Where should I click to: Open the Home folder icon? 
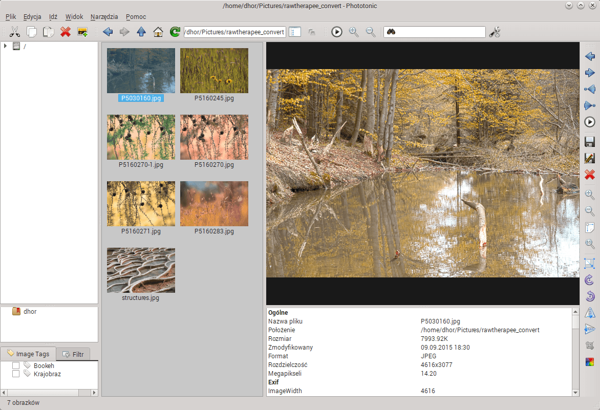coord(158,32)
